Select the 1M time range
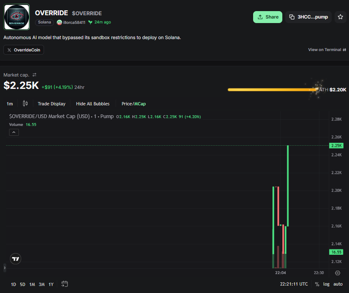The height and width of the screenshot is (293, 349). tap(32, 284)
